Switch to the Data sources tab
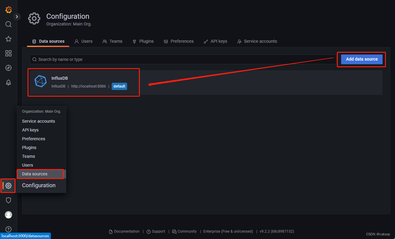 (48, 41)
